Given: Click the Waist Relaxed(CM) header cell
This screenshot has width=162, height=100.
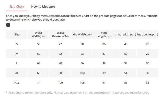Looking at the screenshot, I should pyautogui.click(x=60, y=34).
